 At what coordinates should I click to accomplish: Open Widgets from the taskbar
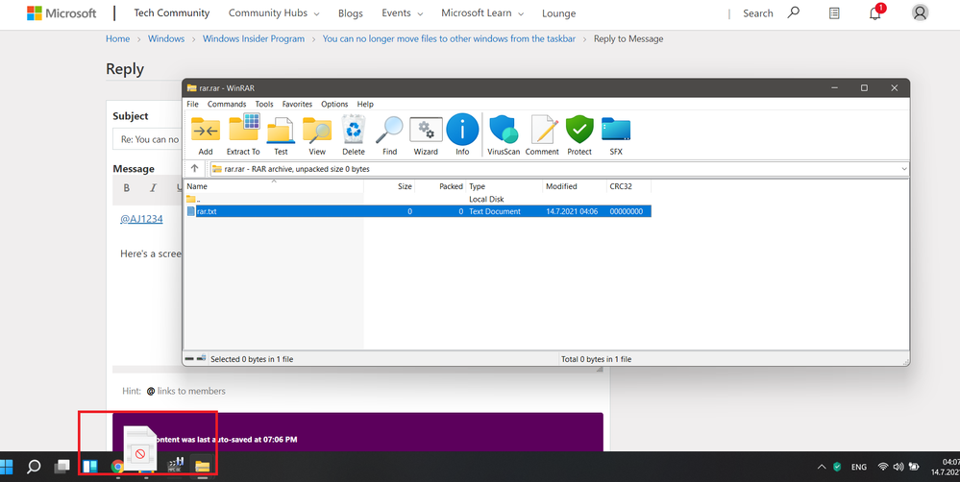pyautogui.click(x=90, y=467)
